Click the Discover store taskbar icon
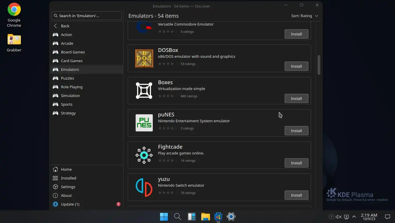 (218, 216)
